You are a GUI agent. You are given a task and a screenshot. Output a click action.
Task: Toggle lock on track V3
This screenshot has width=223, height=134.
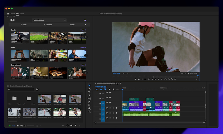100,93
